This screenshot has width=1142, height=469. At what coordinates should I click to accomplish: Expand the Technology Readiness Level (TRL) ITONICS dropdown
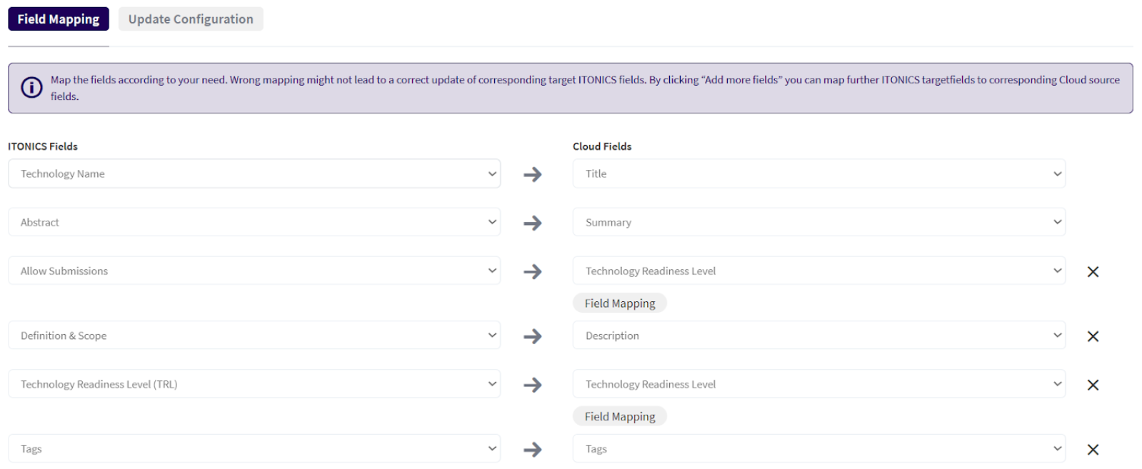[x=254, y=384]
